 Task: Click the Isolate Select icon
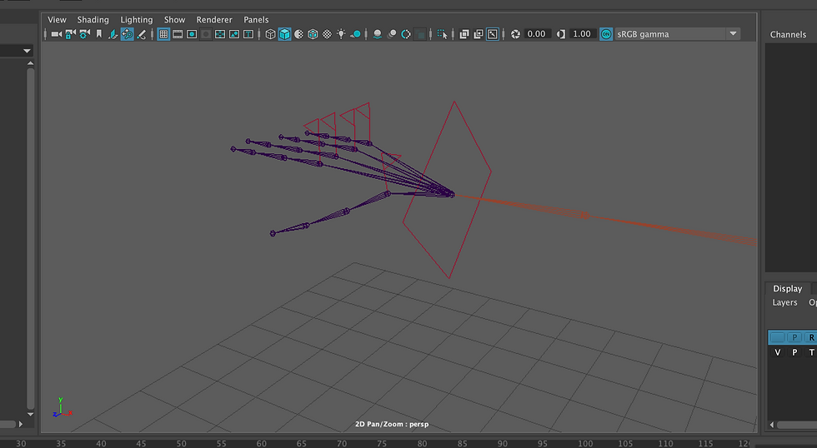(443, 34)
